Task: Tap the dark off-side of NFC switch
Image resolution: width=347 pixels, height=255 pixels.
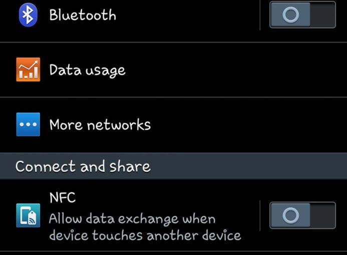Action: tap(323, 215)
